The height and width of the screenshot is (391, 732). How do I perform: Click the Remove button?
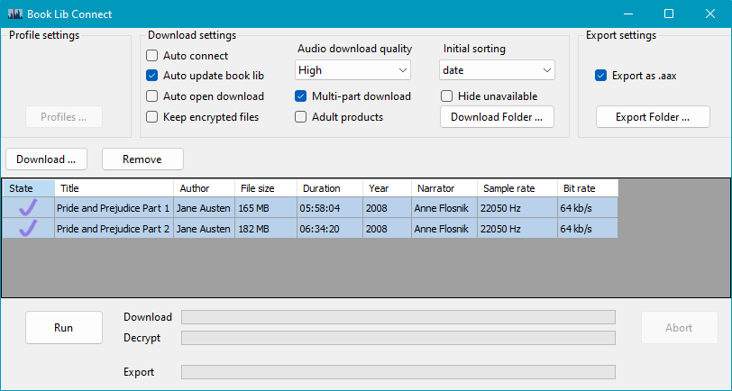[x=142, y=159]
